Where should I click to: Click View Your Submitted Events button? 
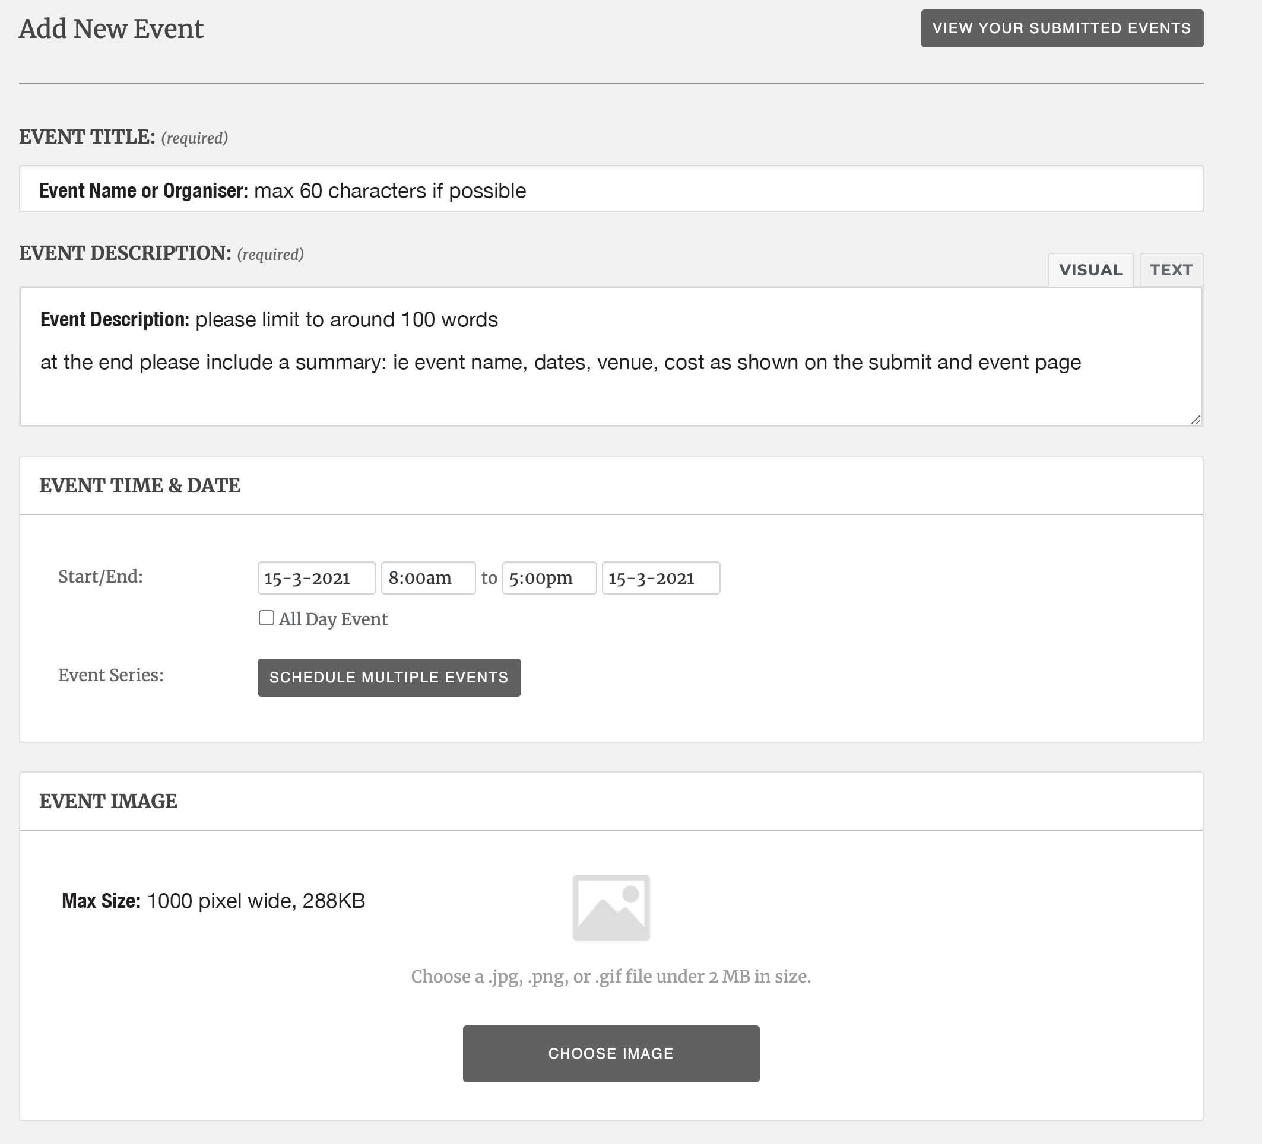[1062, 28]
